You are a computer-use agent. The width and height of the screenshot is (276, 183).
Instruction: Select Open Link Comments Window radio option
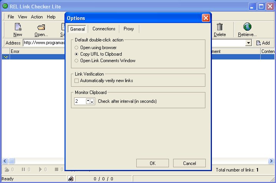76,61
